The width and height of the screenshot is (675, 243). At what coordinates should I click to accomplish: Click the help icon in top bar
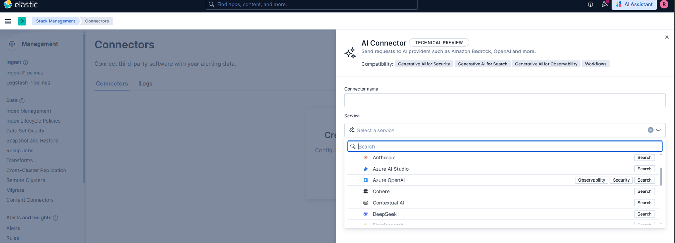tap(590, 4)
